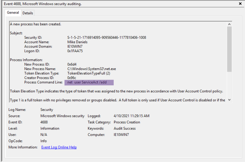Click the Security ID value S-1-5-21-1716914095
The height and width of the screenshot is (162, 245).
click(106, 38)
